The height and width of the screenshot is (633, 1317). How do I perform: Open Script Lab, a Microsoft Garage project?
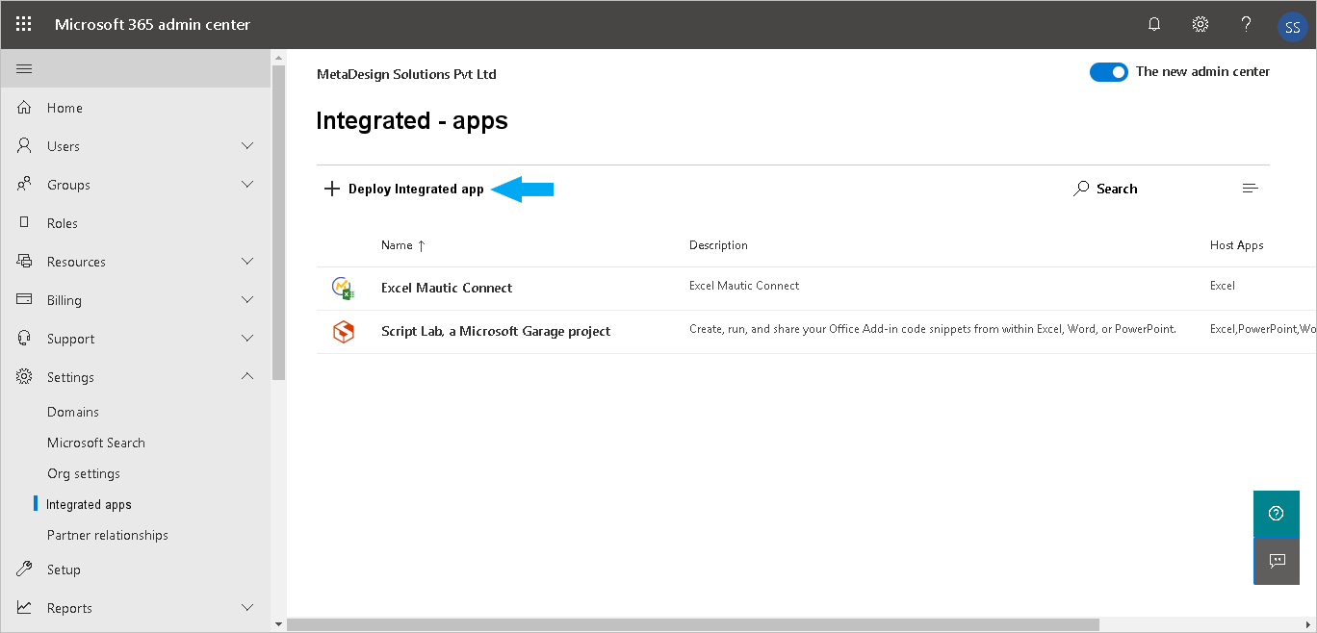496,330
